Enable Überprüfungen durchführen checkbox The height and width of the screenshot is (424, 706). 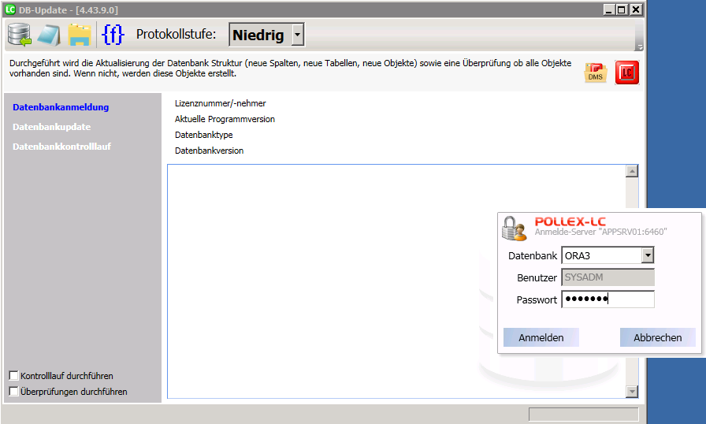pyautogui.click(x=13, y=392)
